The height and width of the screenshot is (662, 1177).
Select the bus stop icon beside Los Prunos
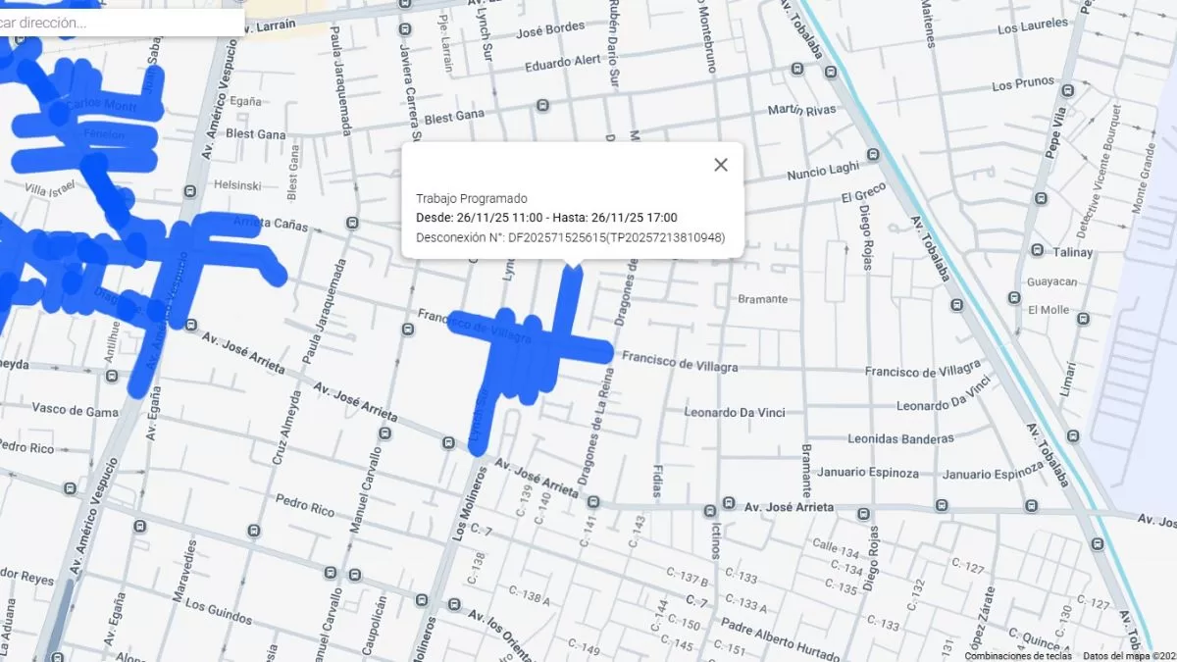(1068, 89)
